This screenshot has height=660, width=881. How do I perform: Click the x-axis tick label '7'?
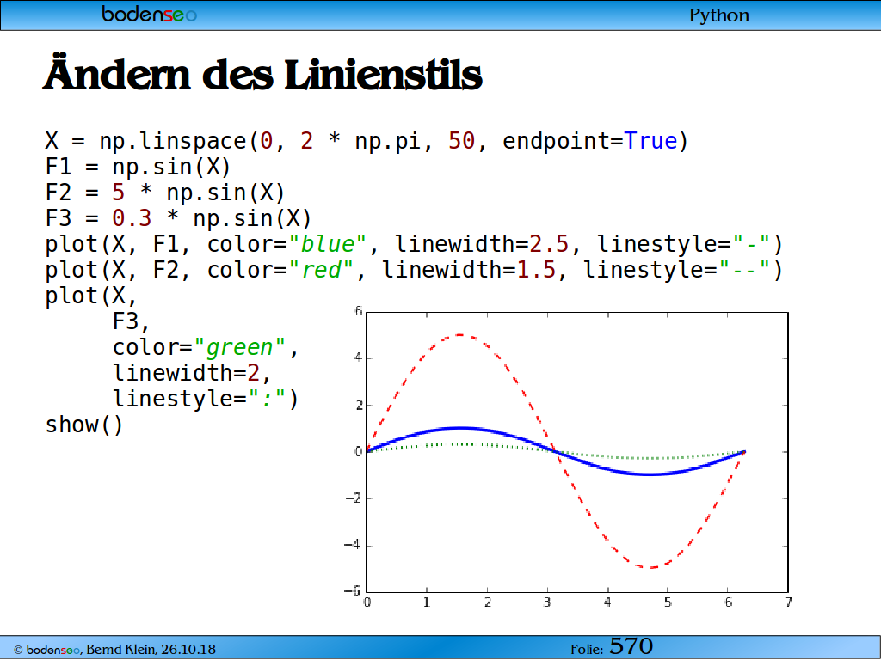pyautogui.click(x=788, y=602)
